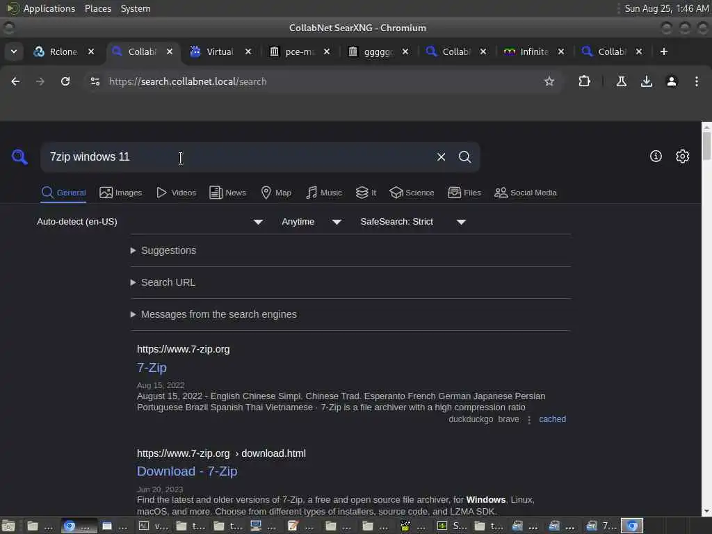
Task: Go back with browser back arrow
Action: coord(15,81)
